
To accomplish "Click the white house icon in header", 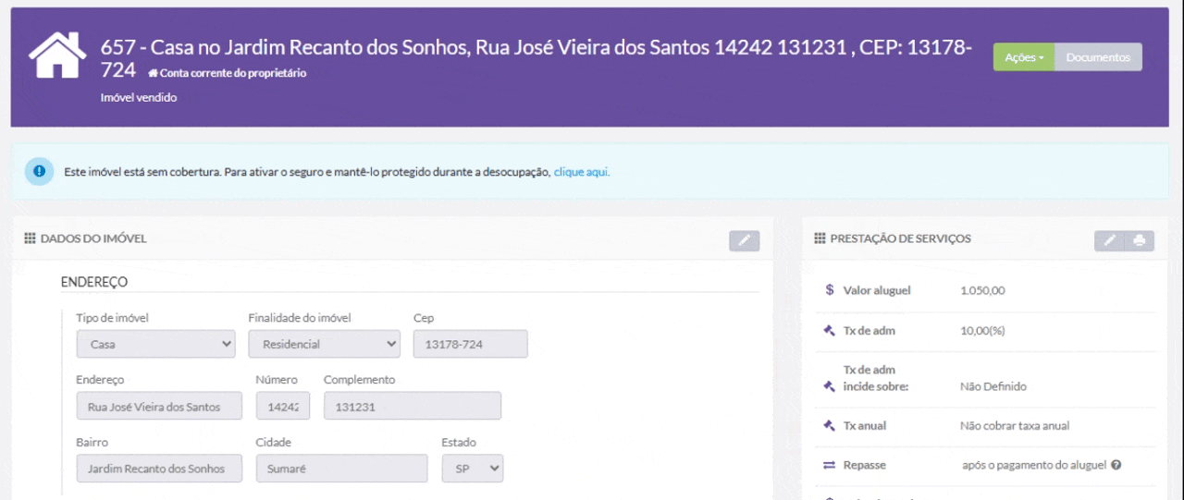I will [x=57, y=55].
